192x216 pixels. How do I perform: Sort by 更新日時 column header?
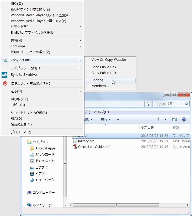coord(147,127)
